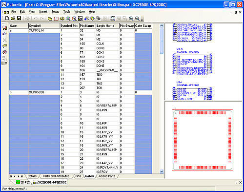Click the Logic Name column header
The width and height of the screenshot is (244, 192).
107,26
